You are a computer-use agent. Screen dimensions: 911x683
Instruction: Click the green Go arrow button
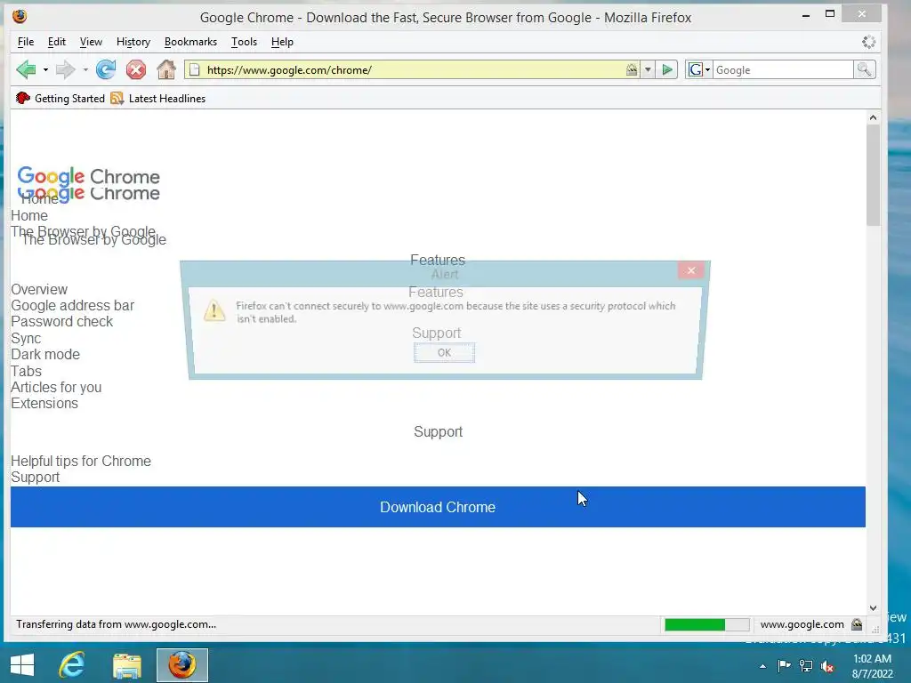tap(667, 69)
